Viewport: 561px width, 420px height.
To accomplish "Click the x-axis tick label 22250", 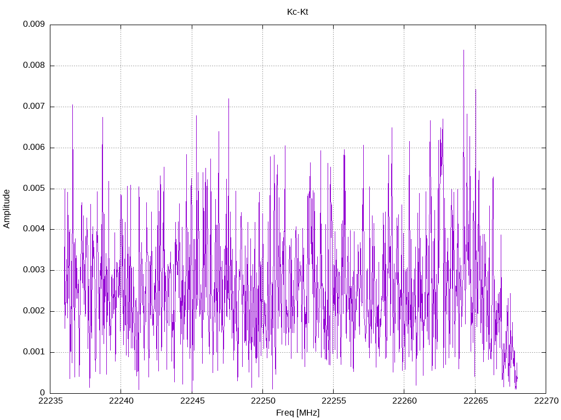I will pyautogui.click(x=263, y=401).
